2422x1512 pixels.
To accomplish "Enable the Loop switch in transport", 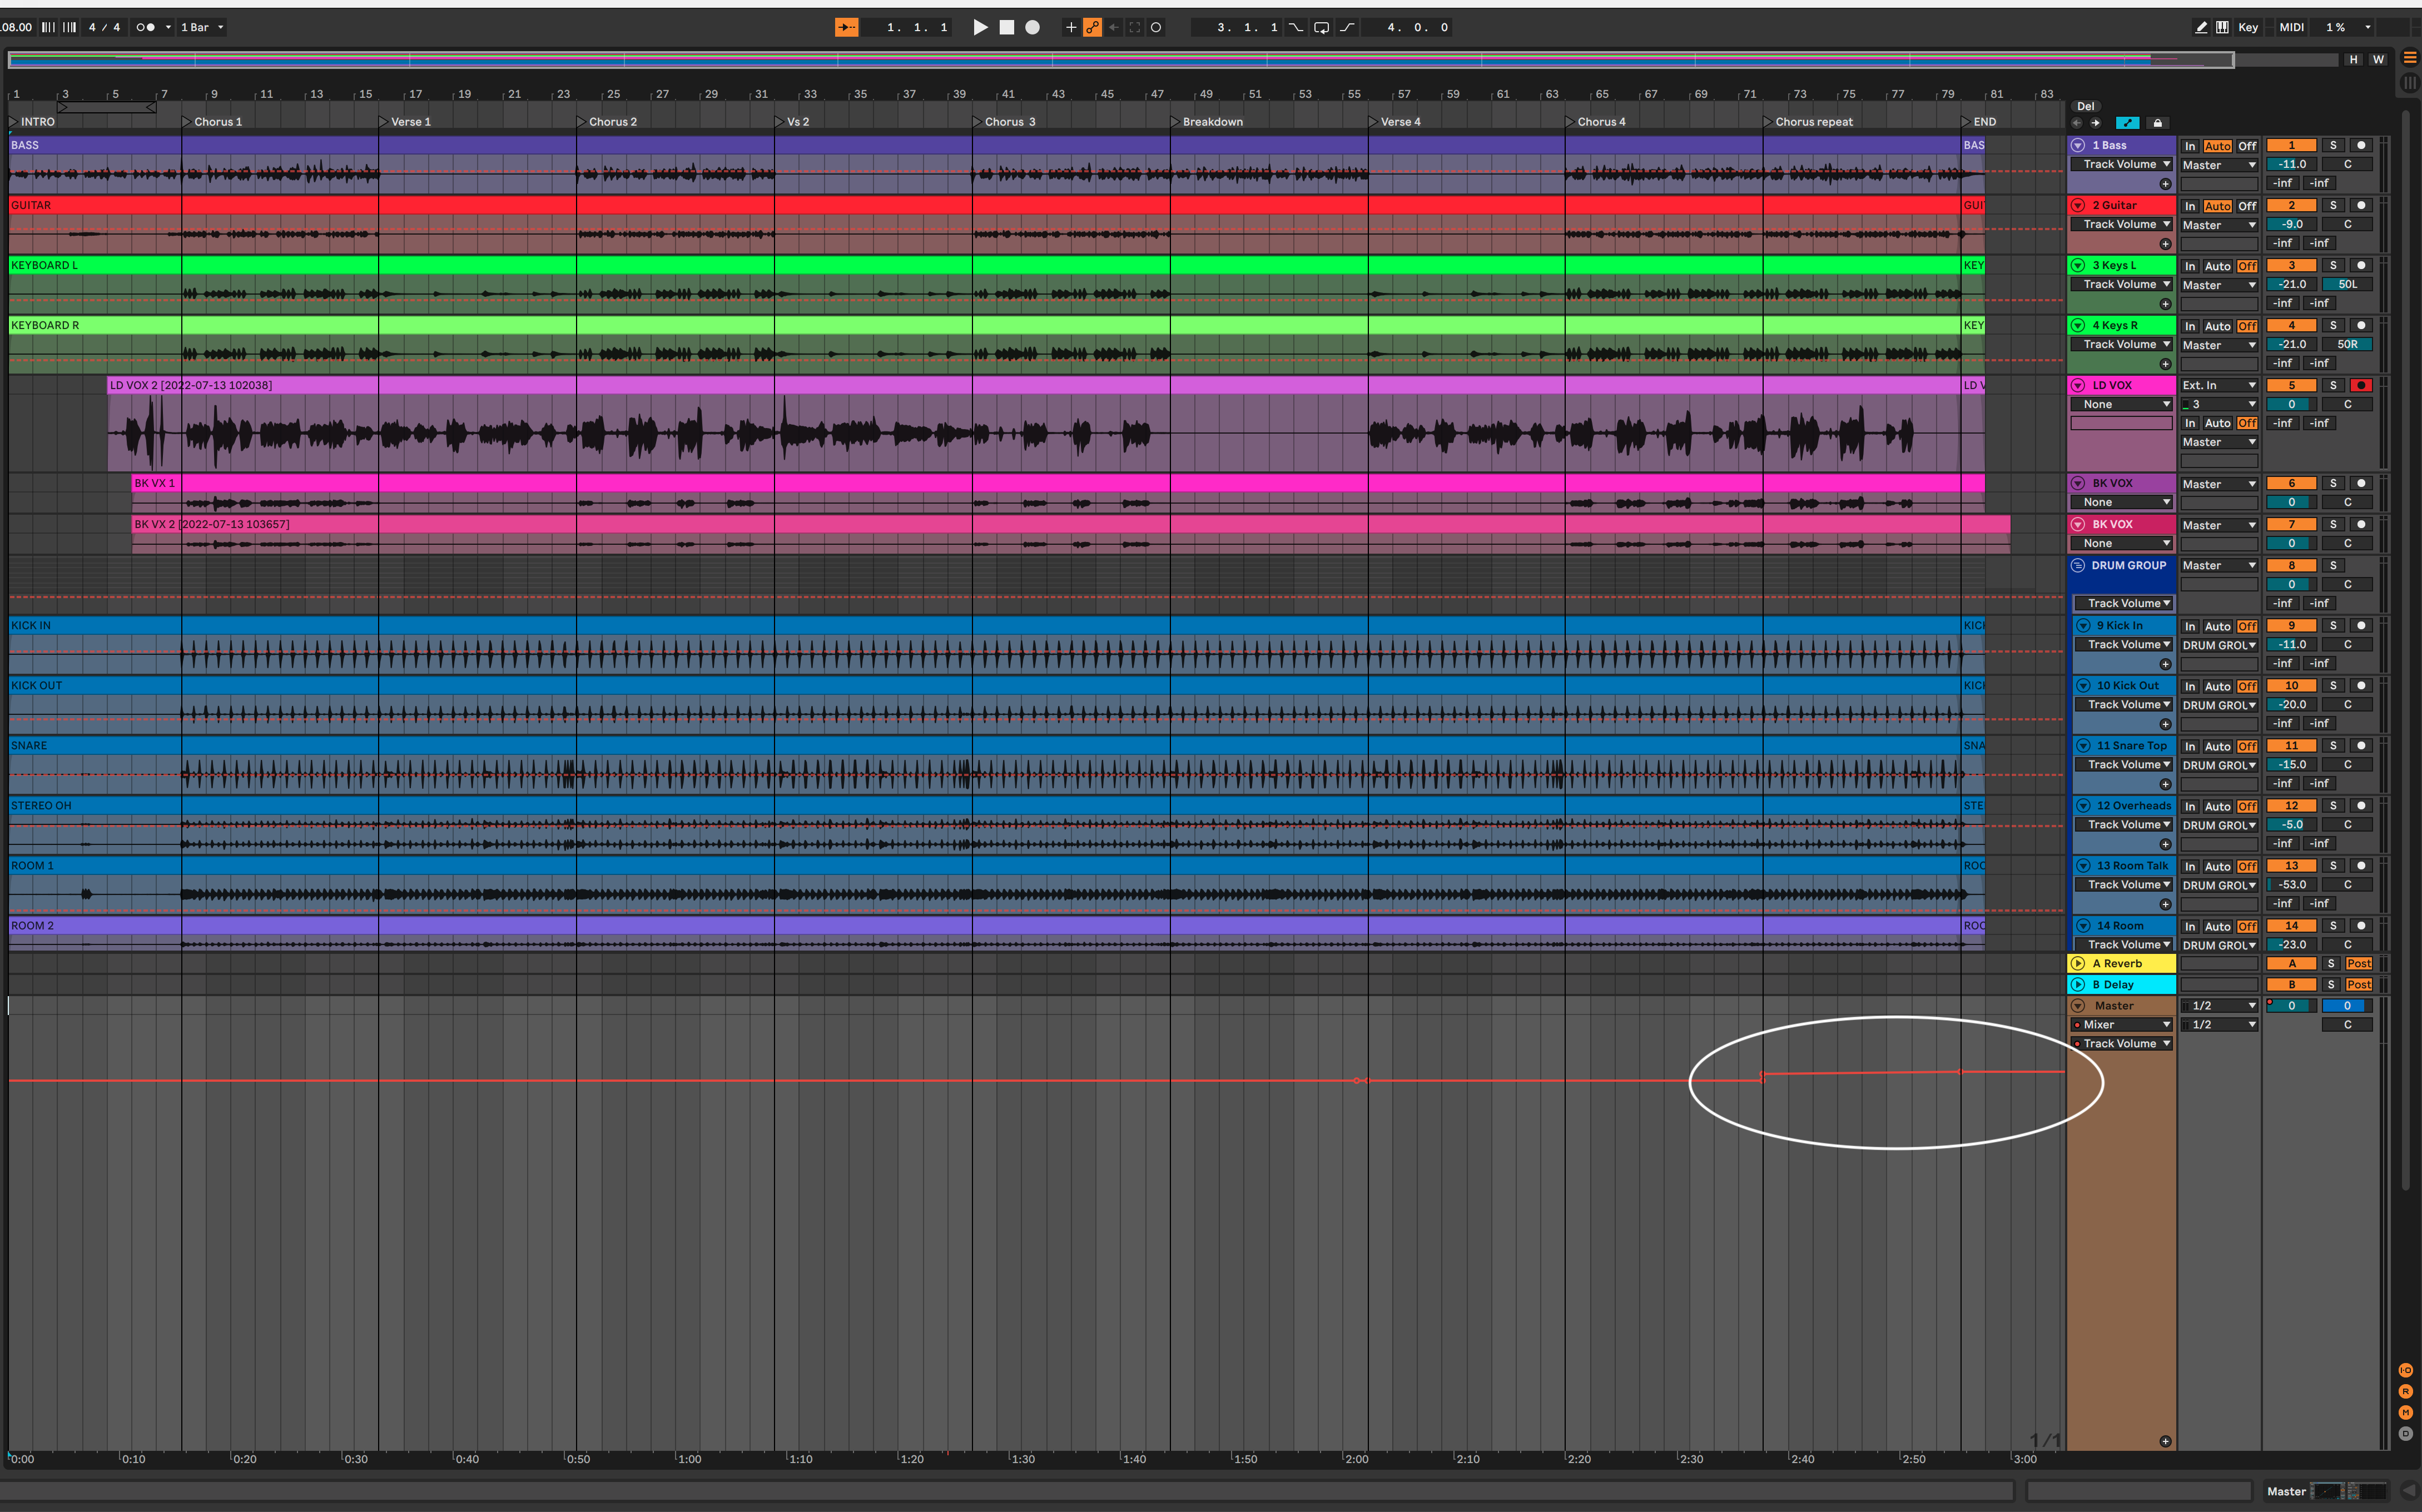I will tap(1321, 27).
